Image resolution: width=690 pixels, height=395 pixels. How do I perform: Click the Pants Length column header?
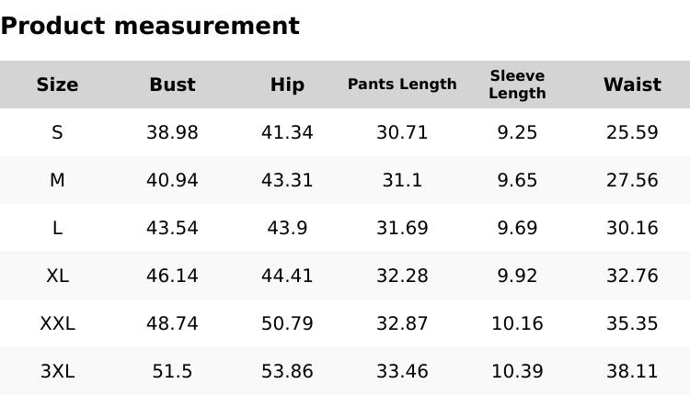point(402,85)
